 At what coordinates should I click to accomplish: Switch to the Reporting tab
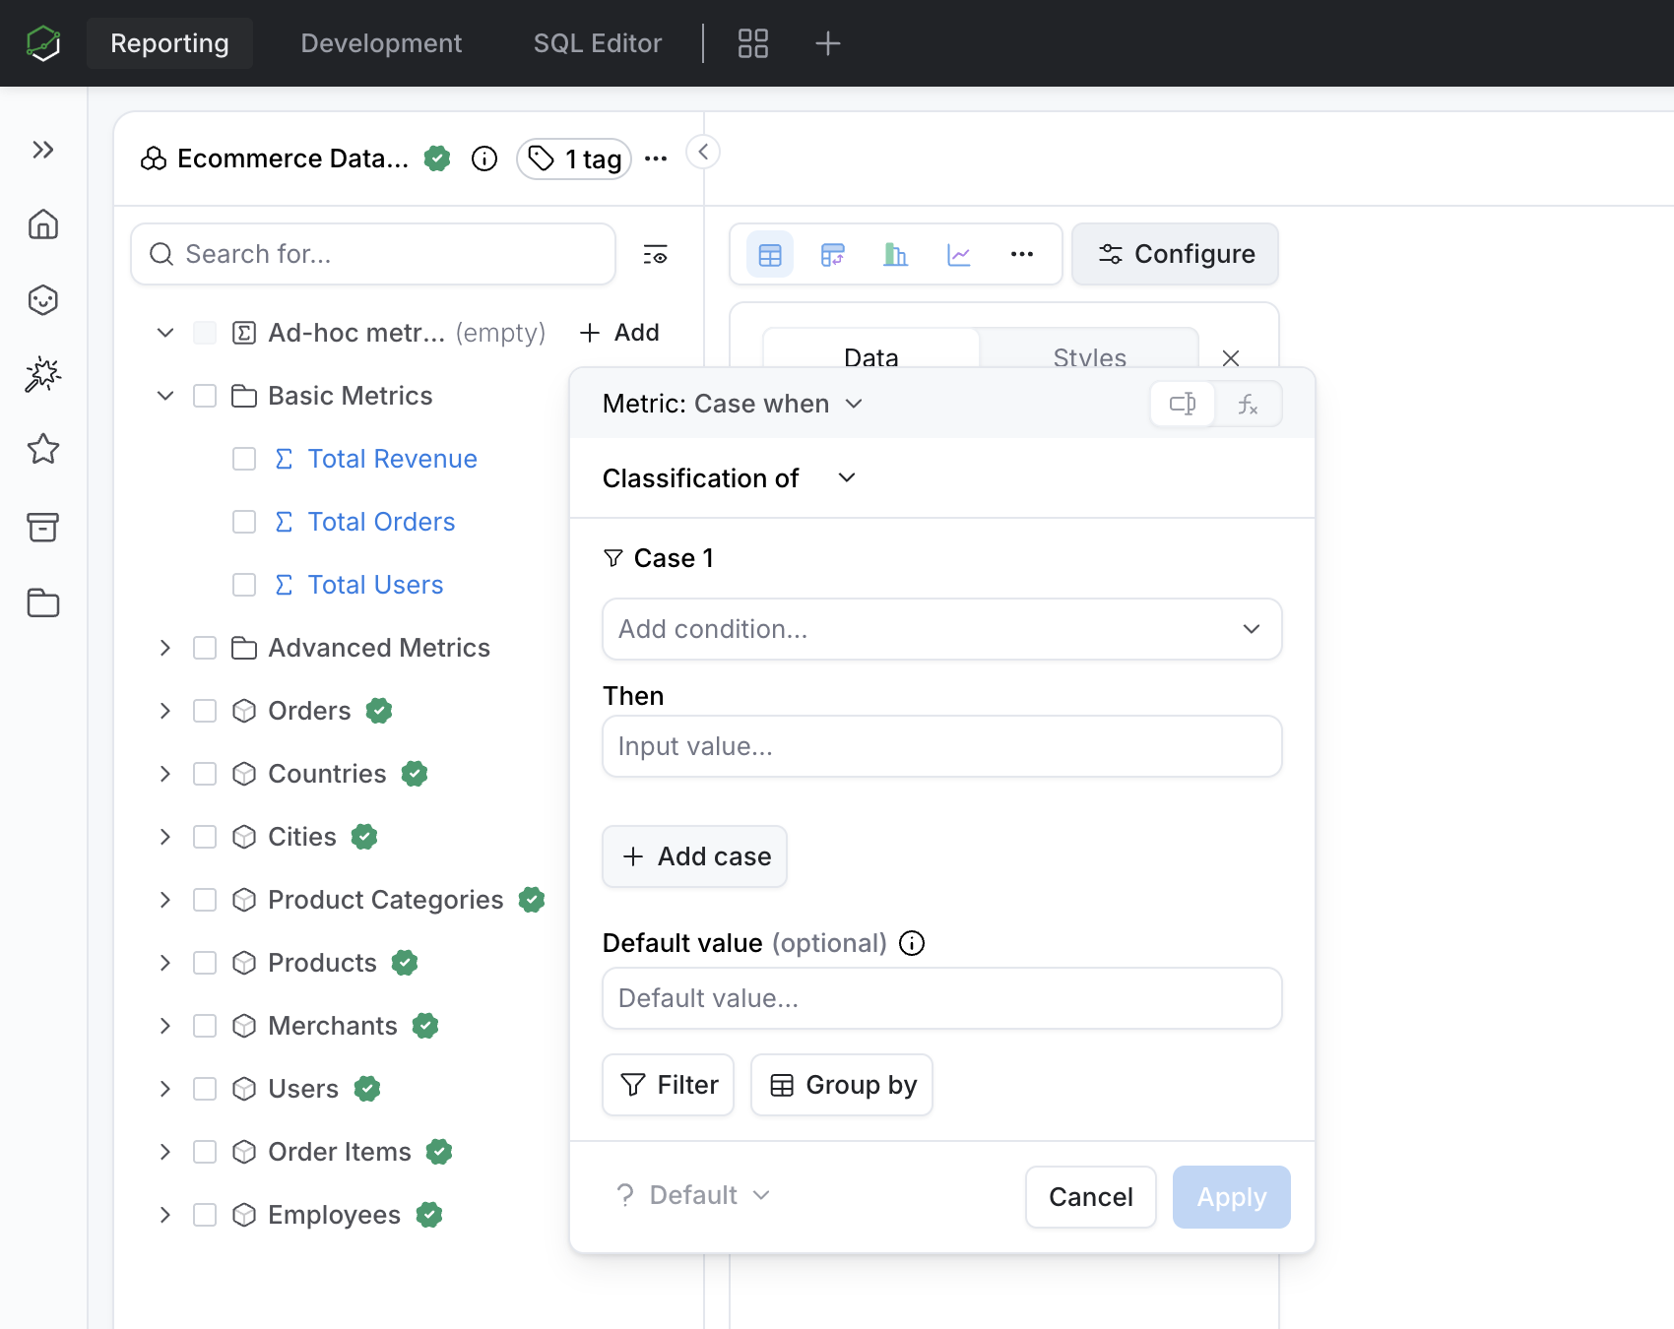169,43
